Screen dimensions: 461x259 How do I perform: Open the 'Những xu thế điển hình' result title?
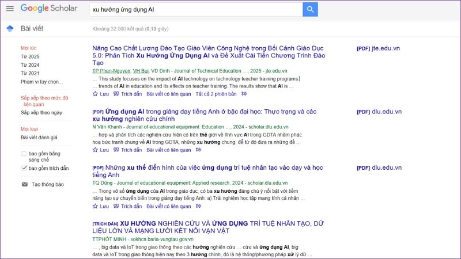tap(207, 171)
